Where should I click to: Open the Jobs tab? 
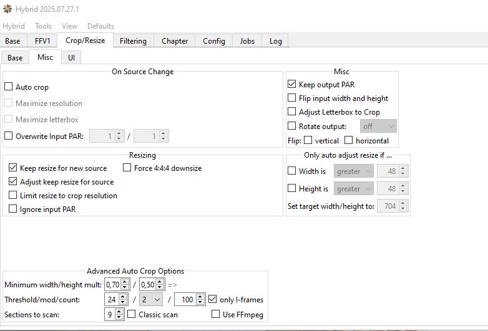[x=247, y=41]
